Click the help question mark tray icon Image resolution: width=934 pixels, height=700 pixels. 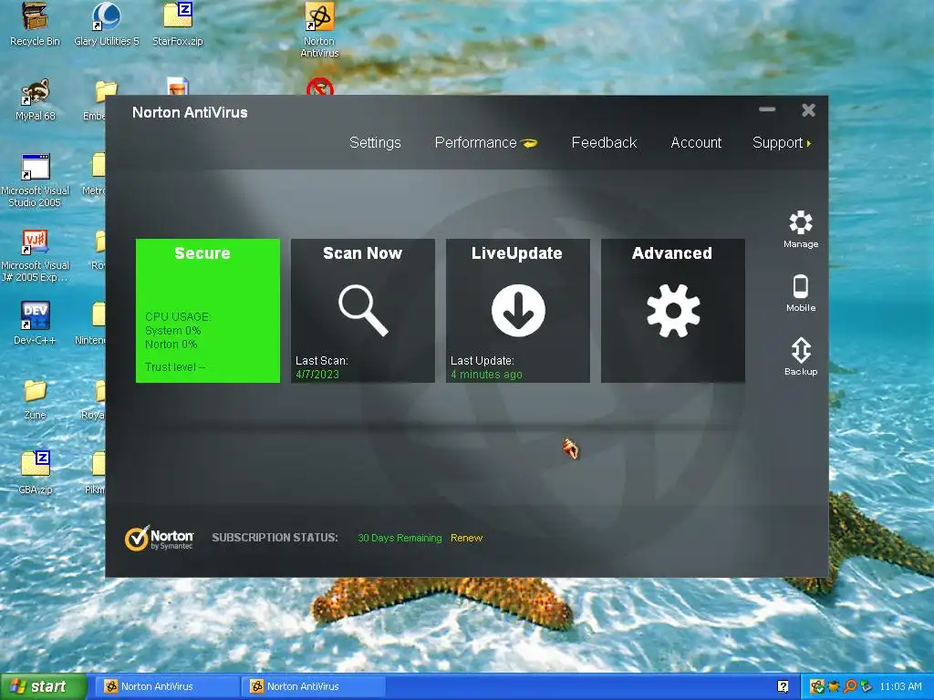click(x=784, y=686)
